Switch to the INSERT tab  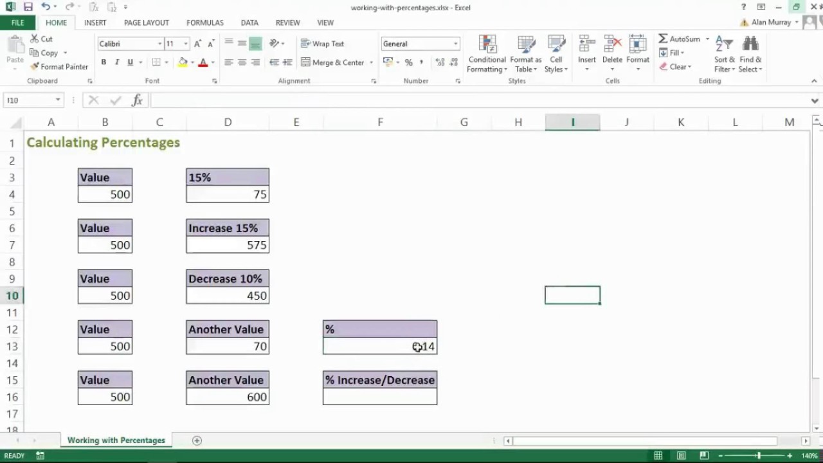point(95,23)
